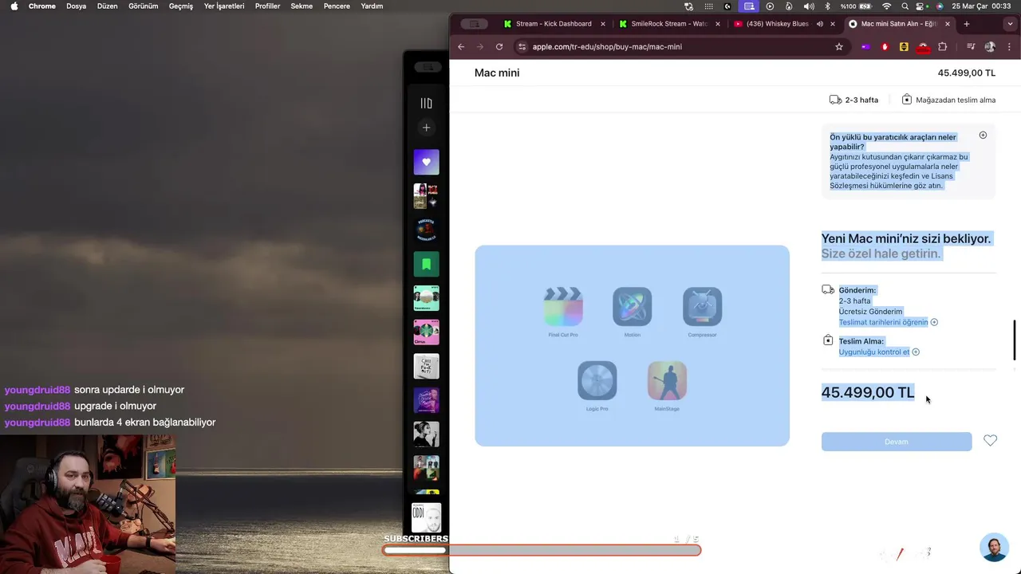Open site information icon in address bar
The image size is (1021, 574).
522,47
